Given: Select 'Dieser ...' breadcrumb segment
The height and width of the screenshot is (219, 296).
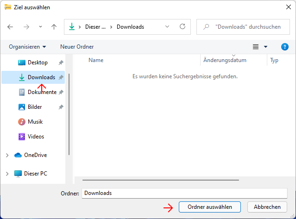Looking at the screenshot, I should click(95, 27).
